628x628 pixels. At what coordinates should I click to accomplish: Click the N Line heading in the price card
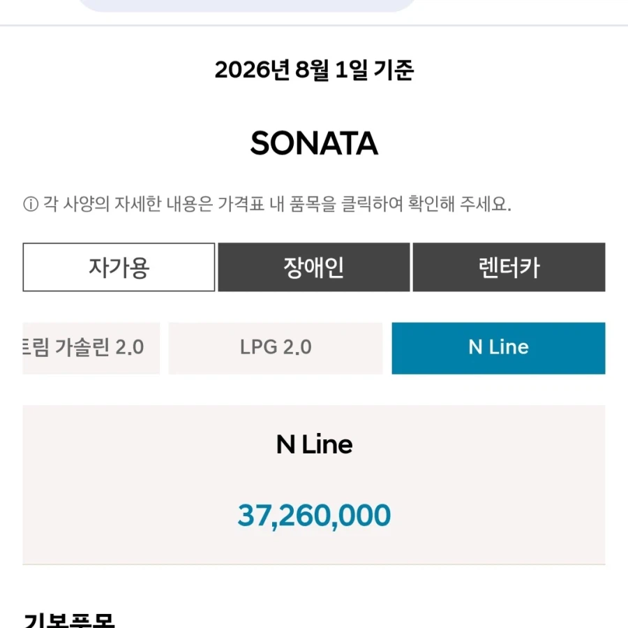point(315,444)
